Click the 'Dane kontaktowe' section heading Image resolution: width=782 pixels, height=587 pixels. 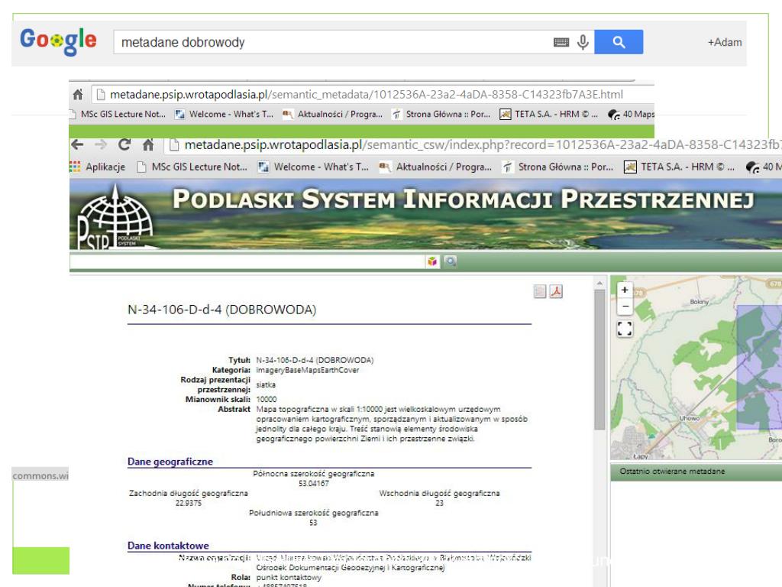pos(168,546)
